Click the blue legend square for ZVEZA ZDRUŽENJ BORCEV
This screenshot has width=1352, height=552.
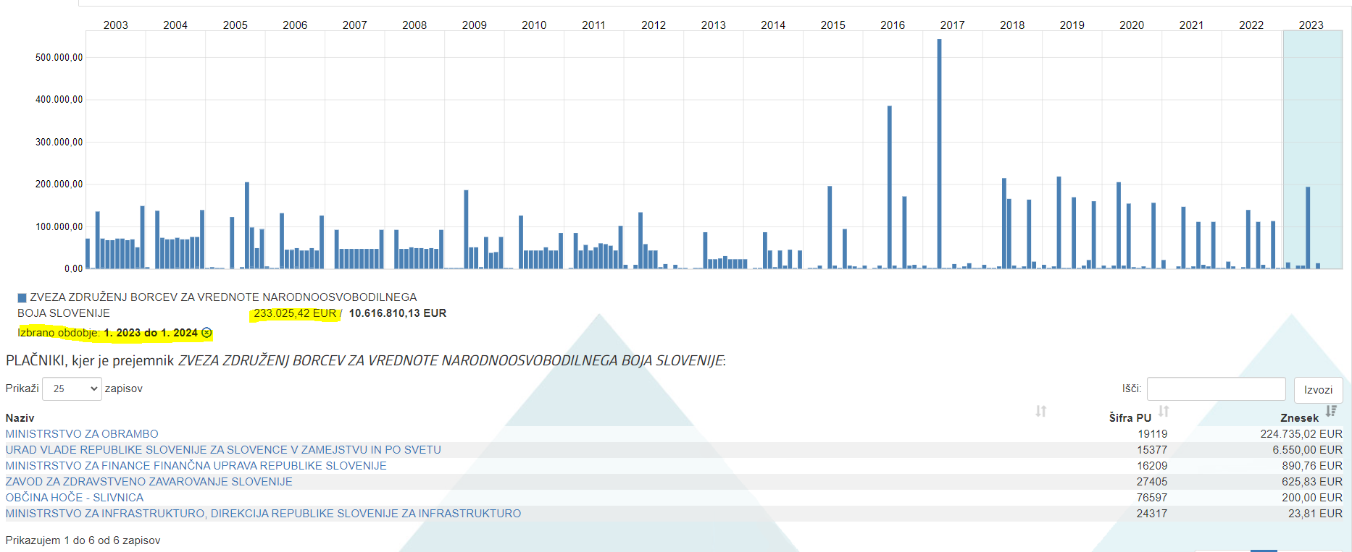coord(22,297)
